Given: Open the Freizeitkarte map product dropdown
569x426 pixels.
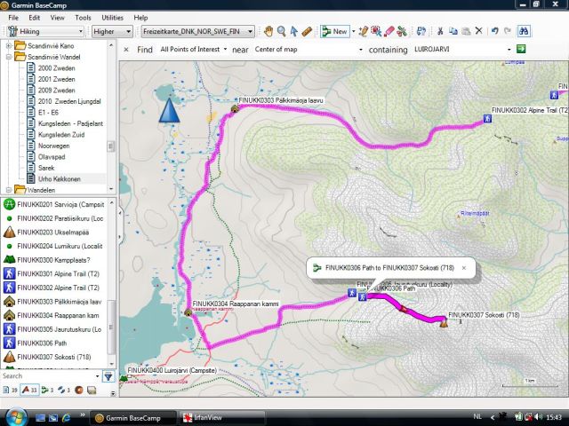Looking at the screenshot, I should pos(197,31).
